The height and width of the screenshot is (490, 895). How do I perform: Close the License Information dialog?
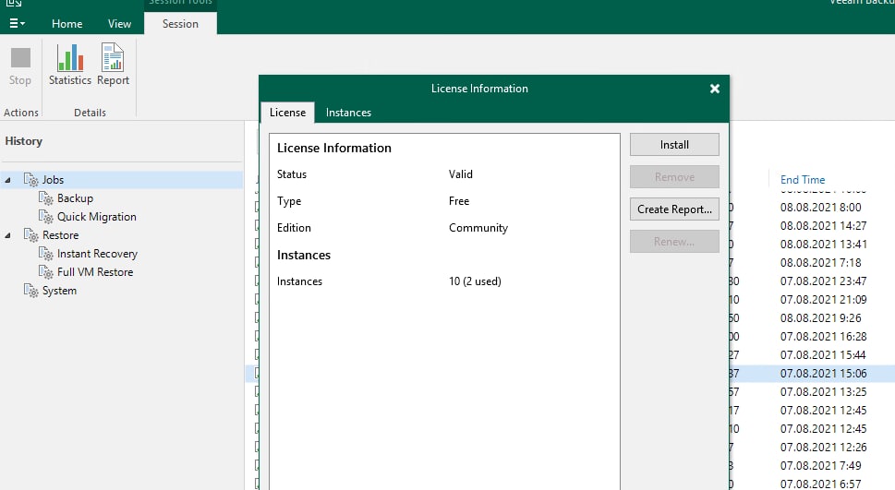(x=715, y=89)
